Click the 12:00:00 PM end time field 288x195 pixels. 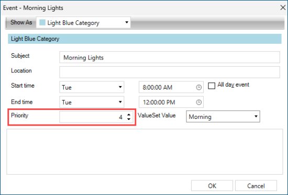point(171,102)
